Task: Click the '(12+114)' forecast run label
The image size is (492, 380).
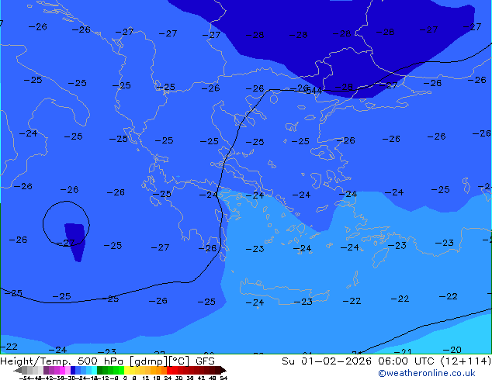Action: 466,361
